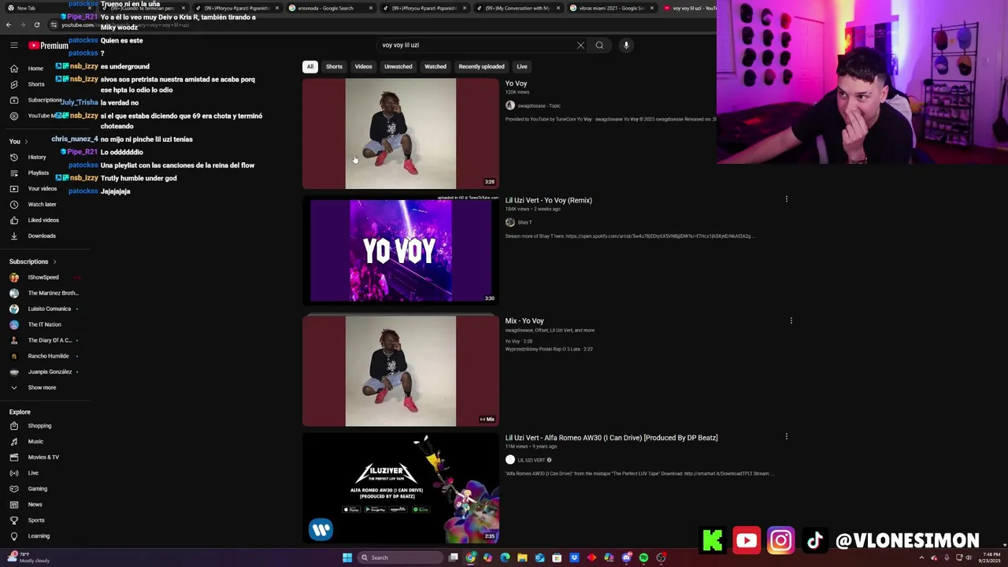Open Movies & TV under Explore
The image size is (1008, 567).
click(35, 457)
